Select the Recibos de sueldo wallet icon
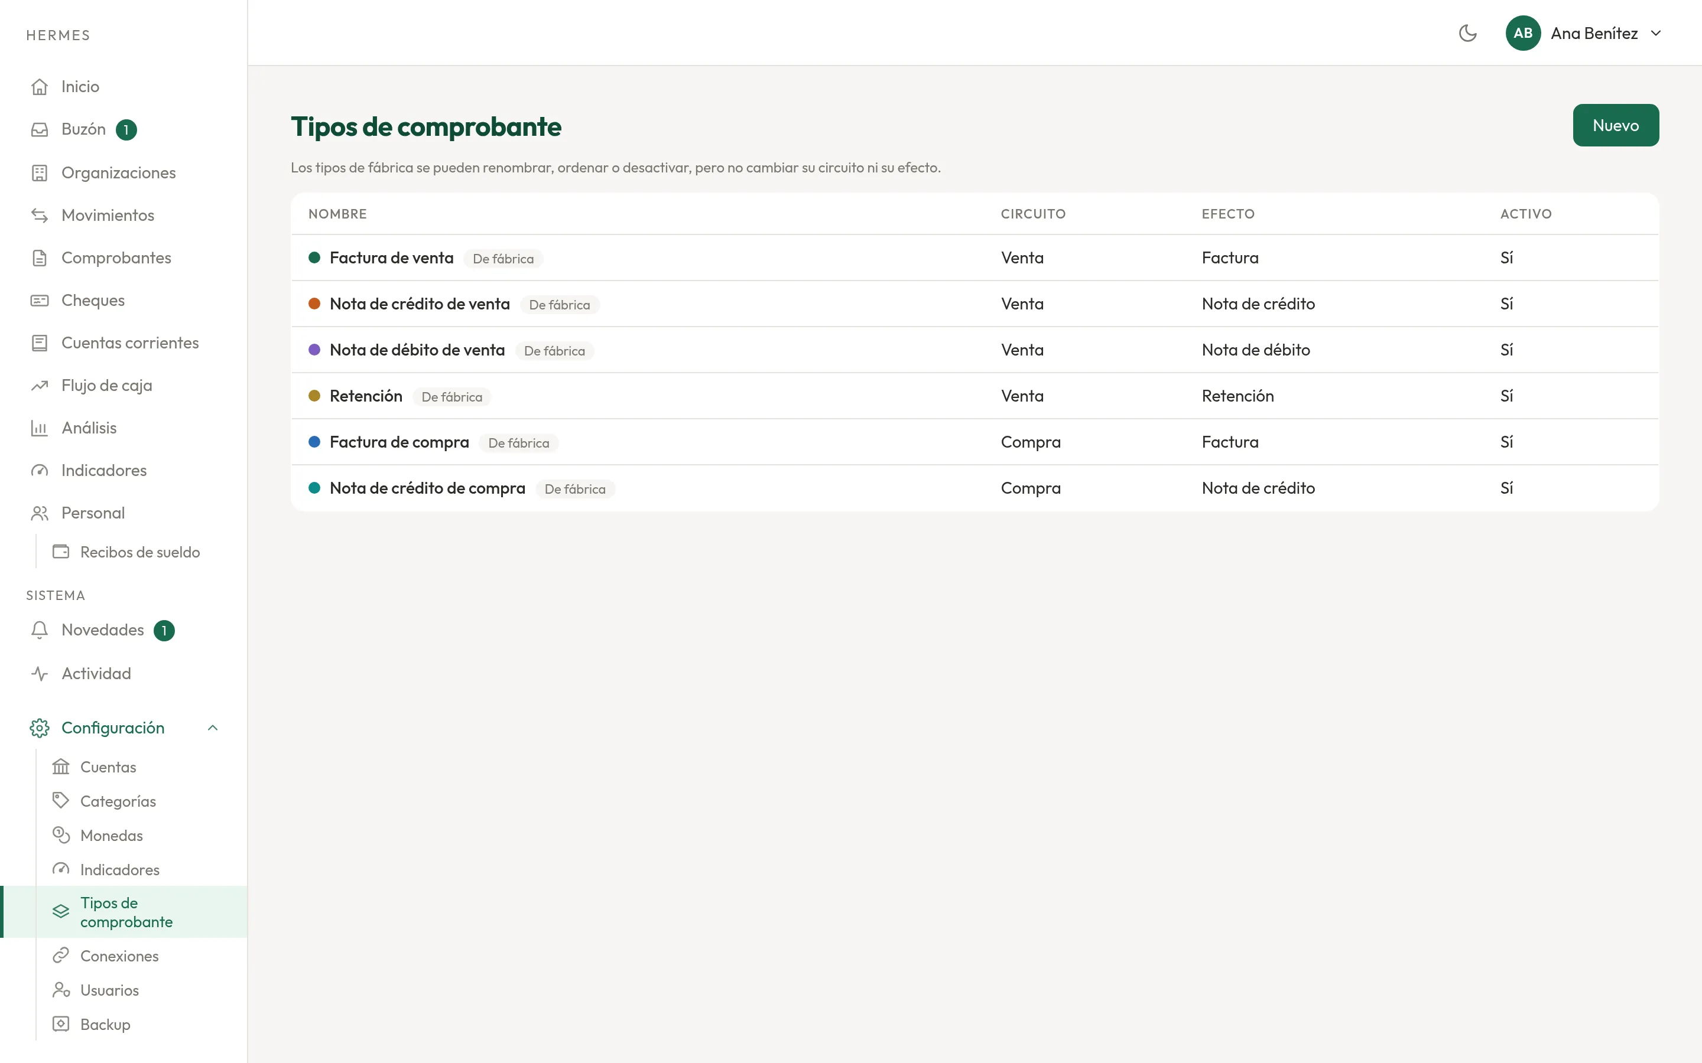 point(61,552)
